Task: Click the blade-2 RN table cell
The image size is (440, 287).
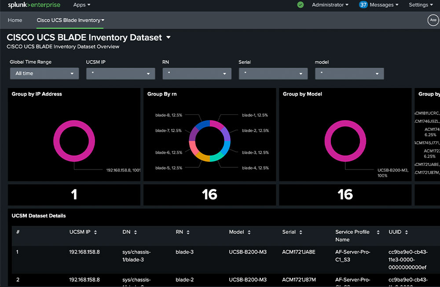Action: click(185, 280)
